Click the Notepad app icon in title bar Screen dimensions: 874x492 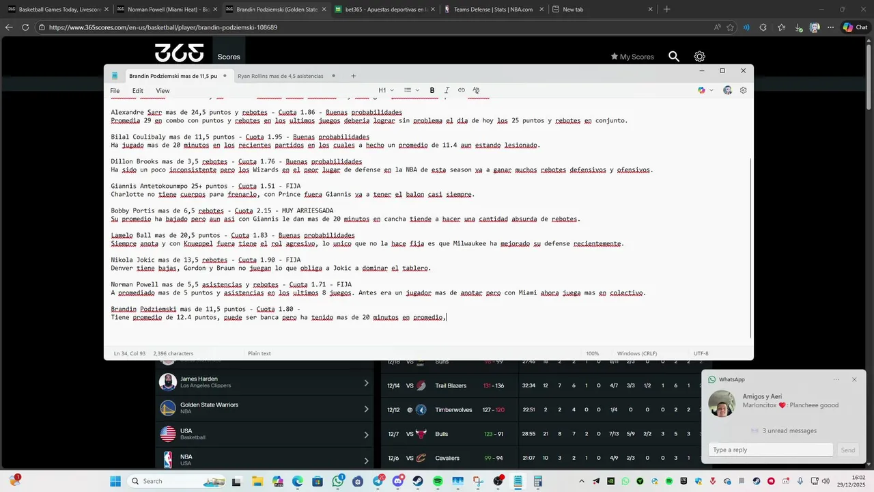click(115, 76)
